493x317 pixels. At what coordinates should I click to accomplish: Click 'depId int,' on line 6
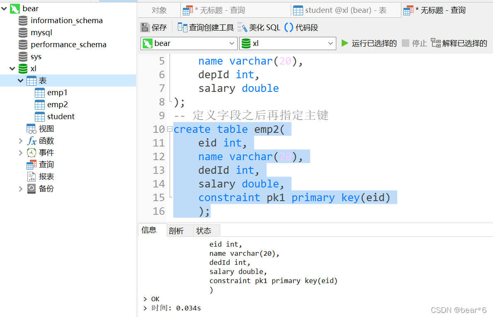click(228, 75)
